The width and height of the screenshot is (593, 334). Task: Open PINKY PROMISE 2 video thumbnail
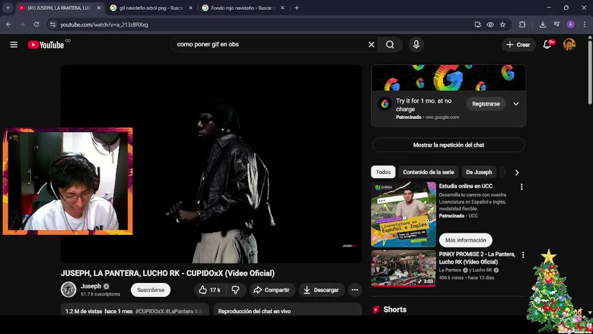click(x=404, y=269)
